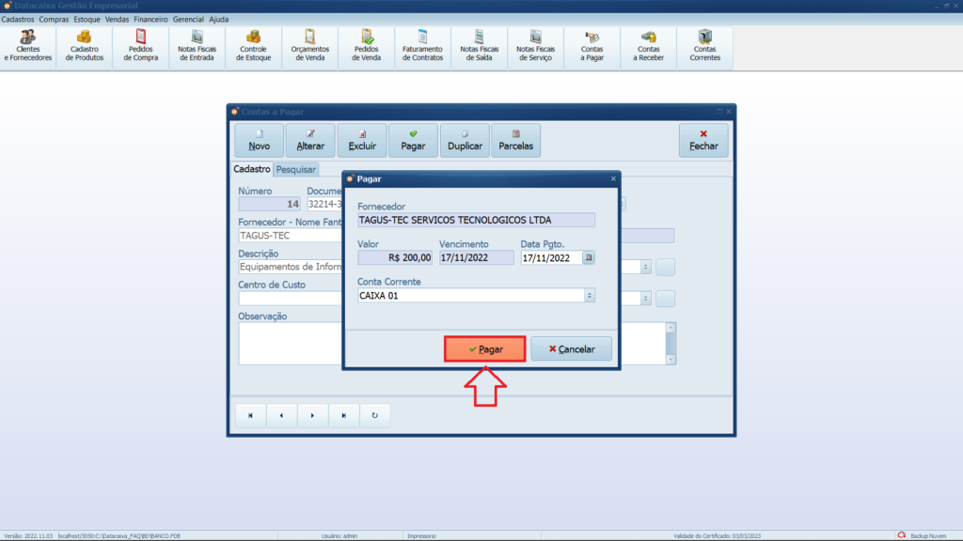
Task: Go to the first record navigation button
Action: click(250, 415)
